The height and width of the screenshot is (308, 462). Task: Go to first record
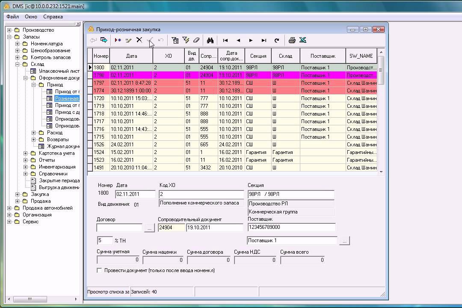225,40
